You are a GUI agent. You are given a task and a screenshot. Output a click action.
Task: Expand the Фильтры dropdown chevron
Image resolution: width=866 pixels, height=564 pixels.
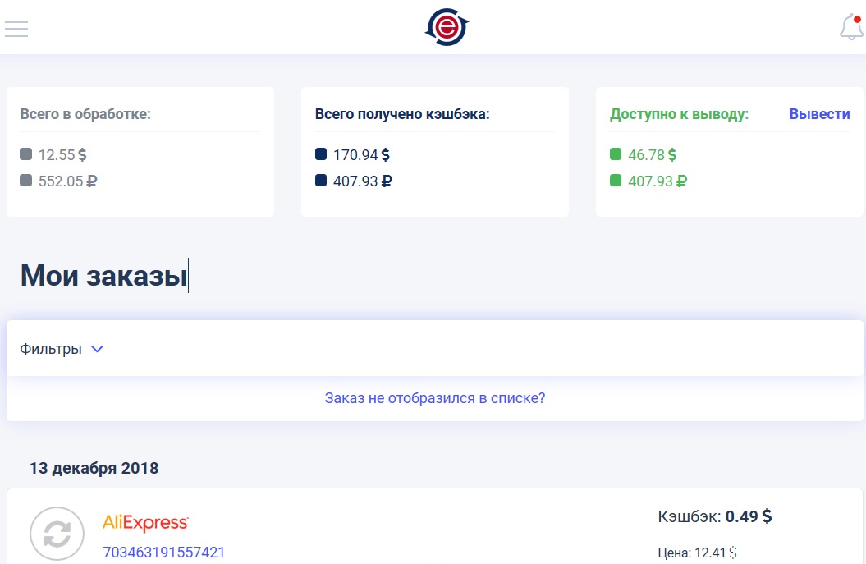click(97, 349)
